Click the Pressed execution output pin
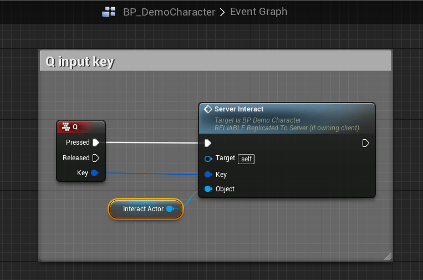The image size is (423, 280). tap(96, 142)
